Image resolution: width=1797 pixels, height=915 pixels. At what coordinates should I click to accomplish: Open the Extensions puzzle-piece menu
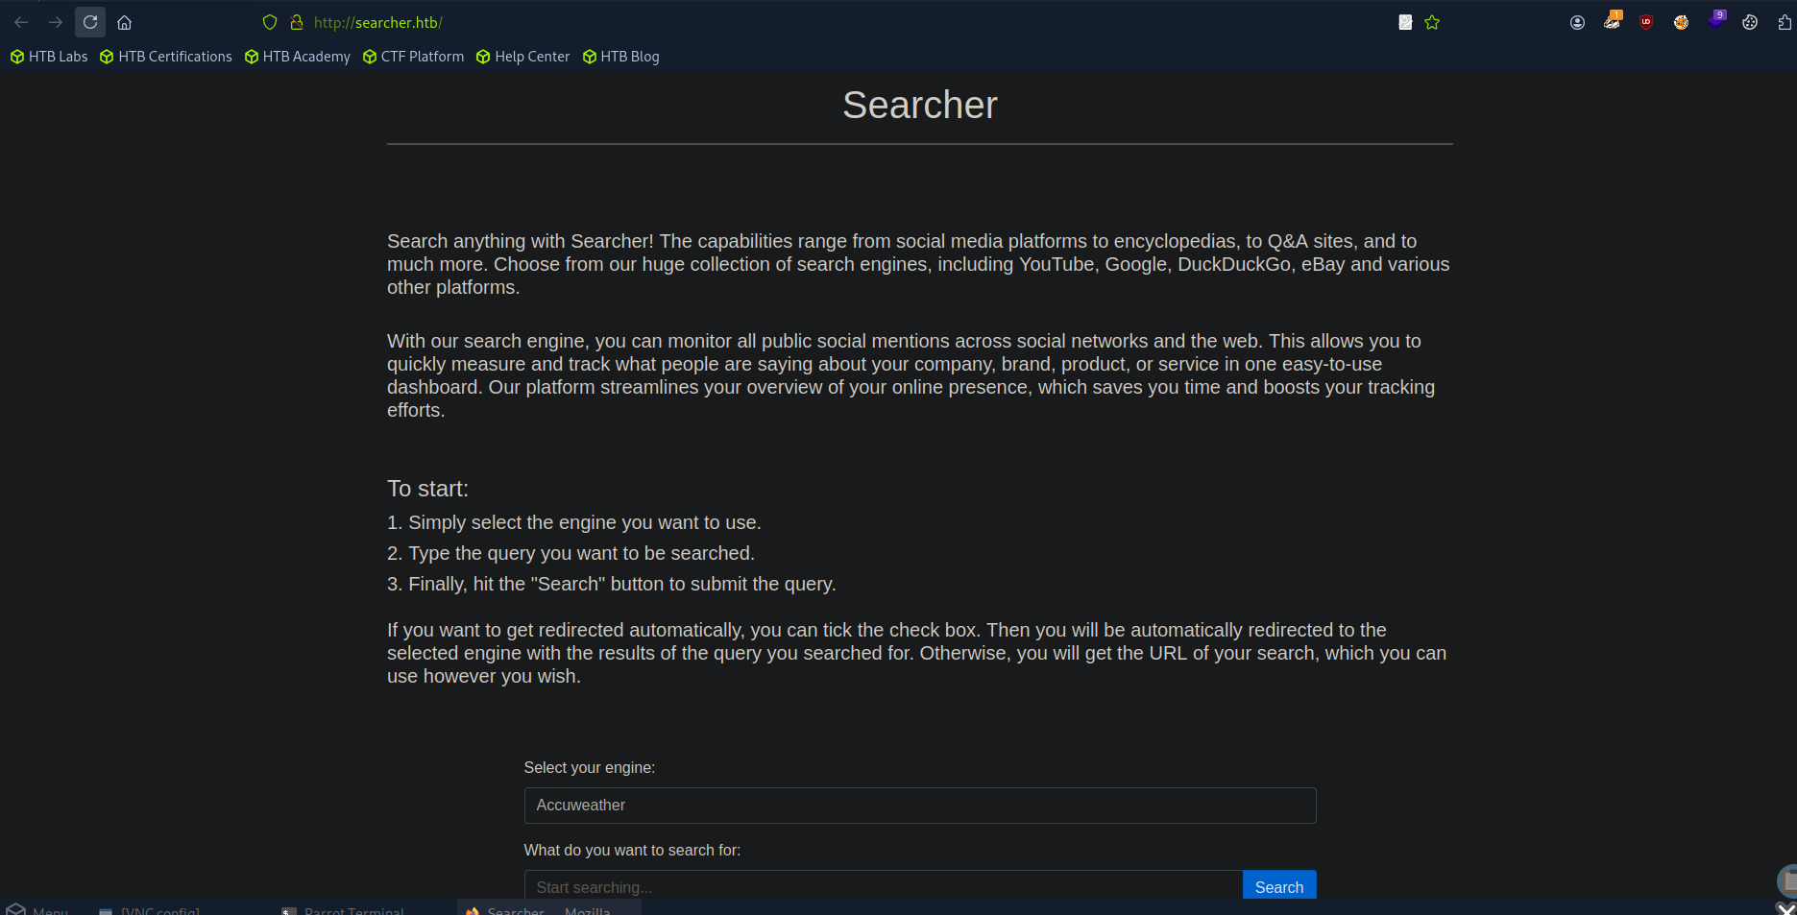(x=1785, y=22)
